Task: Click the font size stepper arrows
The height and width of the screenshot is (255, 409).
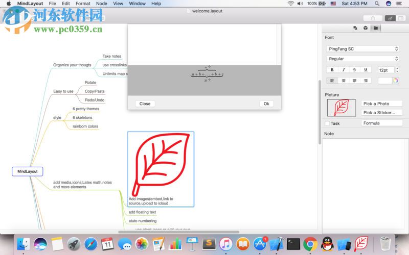Action: [x=397, y=70]
